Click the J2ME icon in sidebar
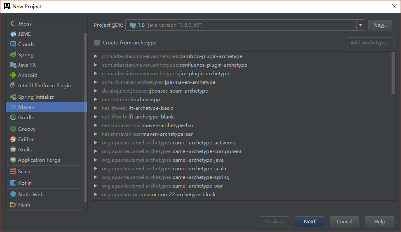This screenshot has width=401, height=232. 13,34
